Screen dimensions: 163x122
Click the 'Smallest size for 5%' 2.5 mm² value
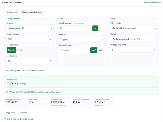100,102
